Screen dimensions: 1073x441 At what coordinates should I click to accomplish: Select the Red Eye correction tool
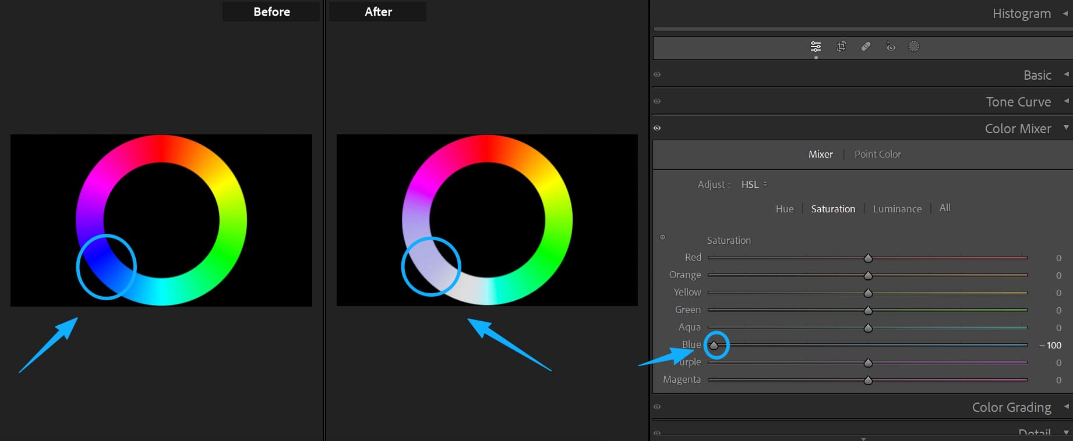coord(891,47)
